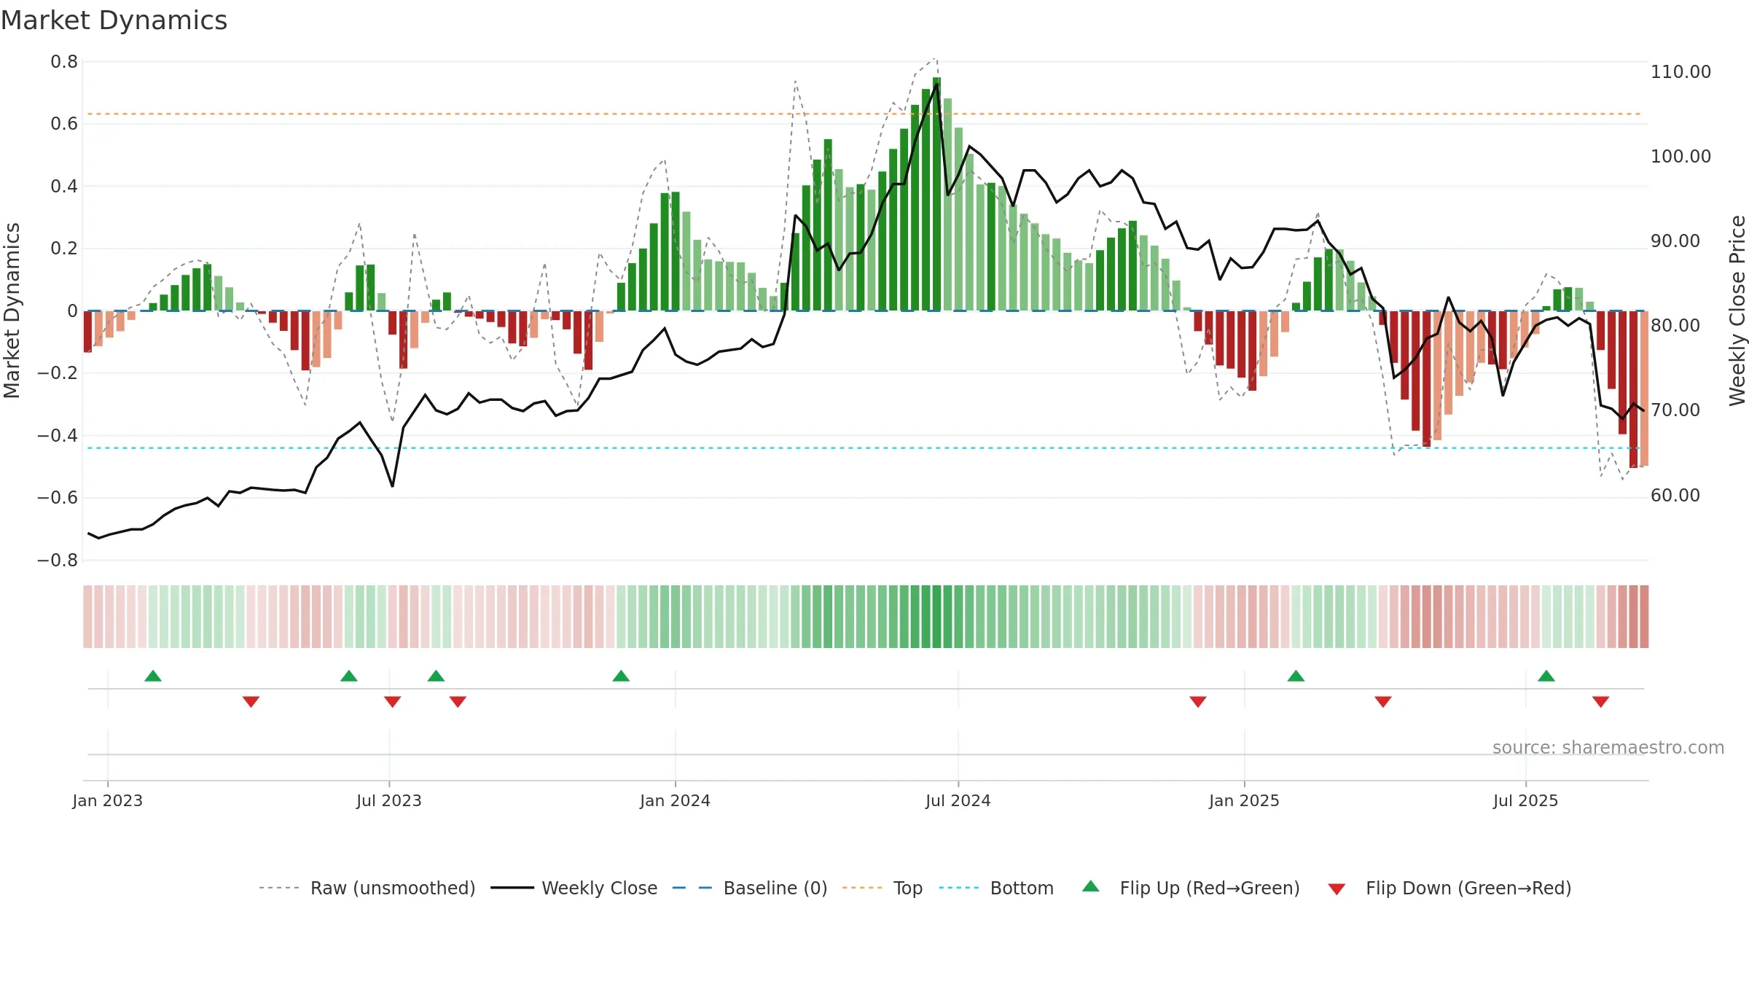Image resolution: width=1749 pixels, height=984 pixels.
Task: Click the lowest red bar in late 2025
Action: [x=1633, y=389]
